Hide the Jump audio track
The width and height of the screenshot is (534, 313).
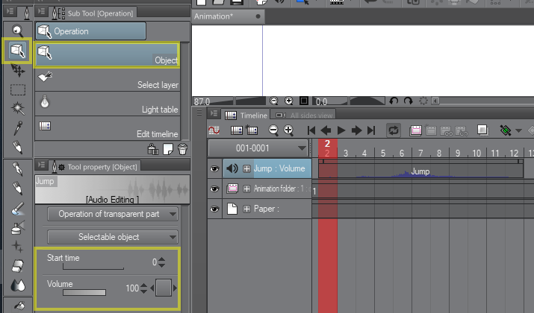pyautogui.click(x=214, y=169)
